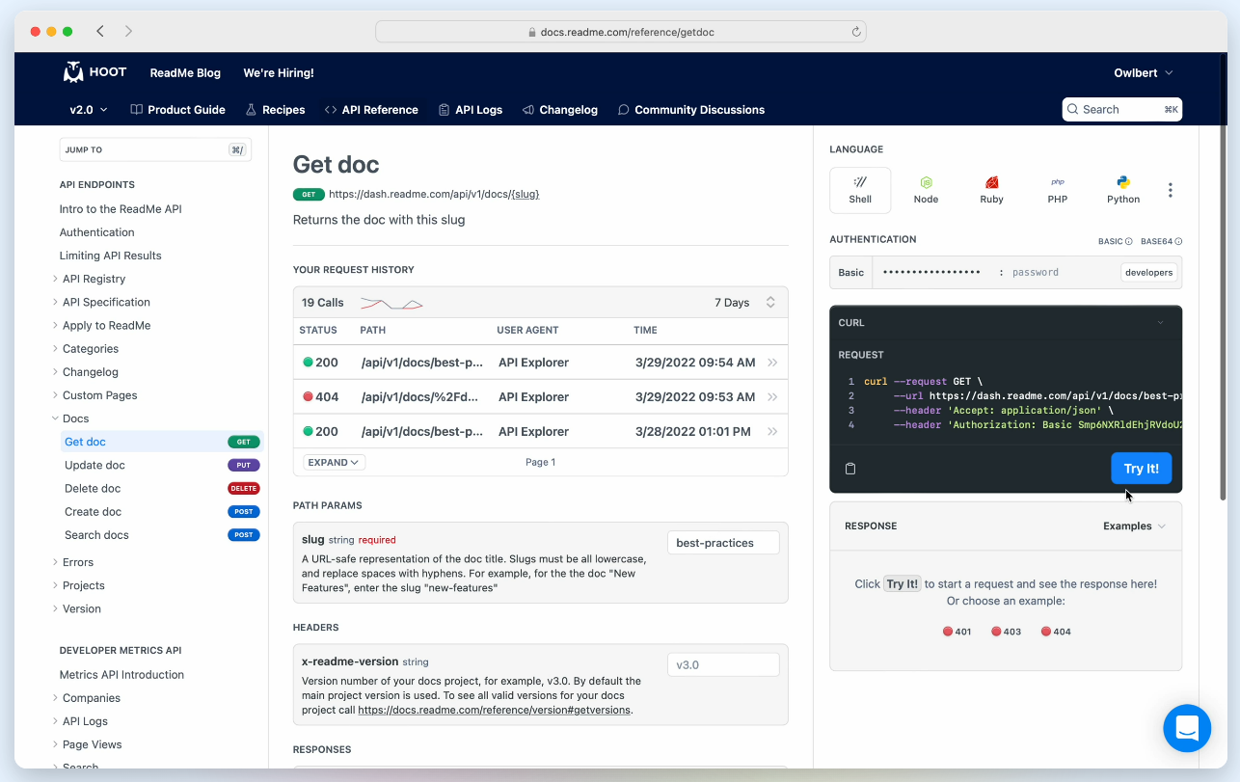This screenshot has width=1240, height=782.
Task: Change the 7 Days history range
Action: [x=745, y=303]
